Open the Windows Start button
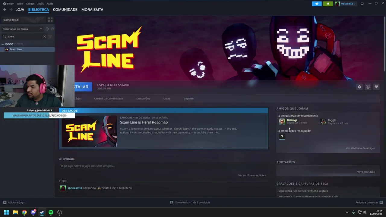Viewport: 386px width, 217px height. (x=6, y=212)
